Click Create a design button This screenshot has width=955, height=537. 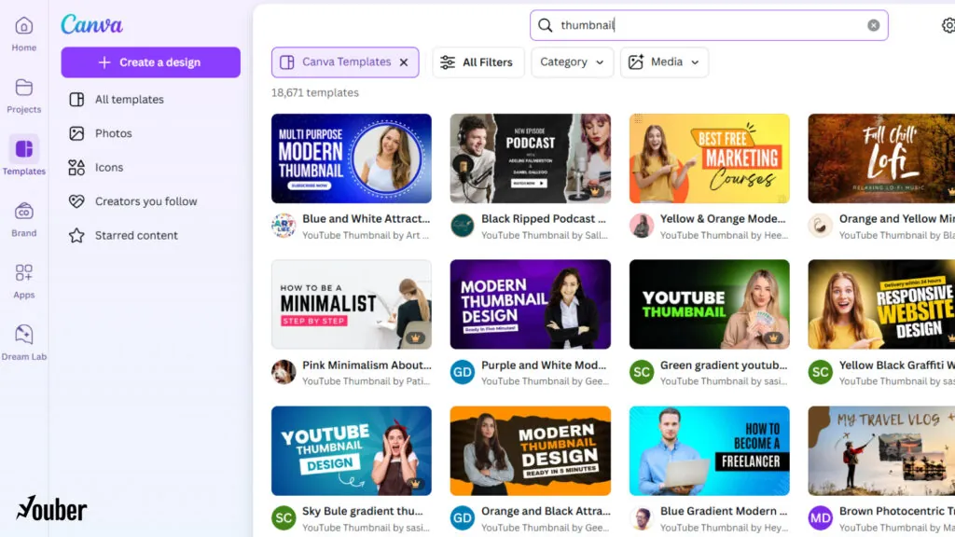[150, 62]
